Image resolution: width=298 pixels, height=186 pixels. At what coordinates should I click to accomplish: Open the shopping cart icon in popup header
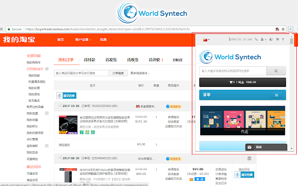tap(278, 39)
